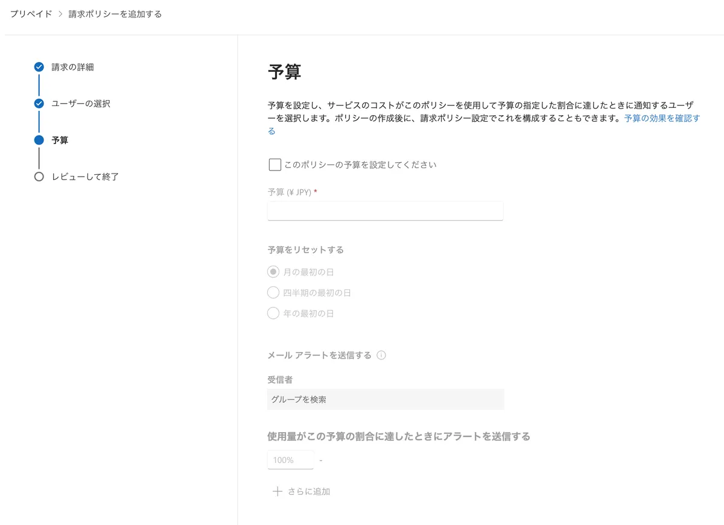This screenshot has height=525, width=724.
Task: Click さらに追加 to add another threshold
Action: click(308, 491)
